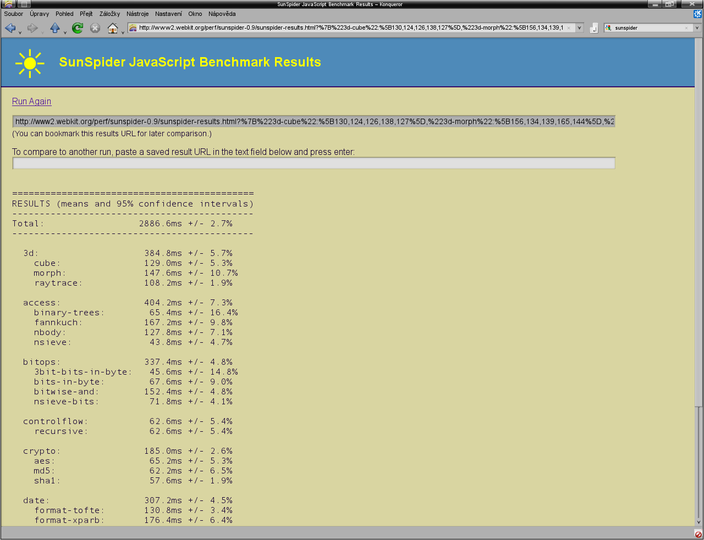Clear the sunspider search field
This screenshot has width=704, height=540.
pos(686,27)
